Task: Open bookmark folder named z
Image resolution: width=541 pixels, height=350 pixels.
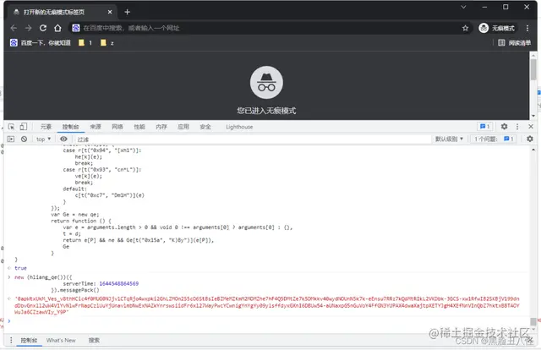Action: 107,43
